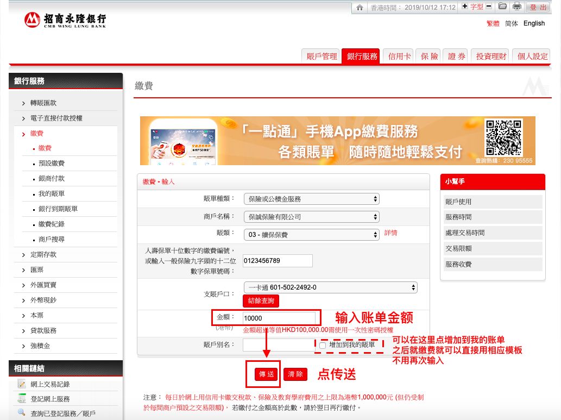Screen dimensions: 561x420
Task: Open 商戶搜尋 in sidebar
Action: 52,239
